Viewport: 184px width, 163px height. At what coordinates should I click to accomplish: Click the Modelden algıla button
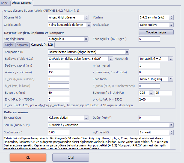pos(156,32)
